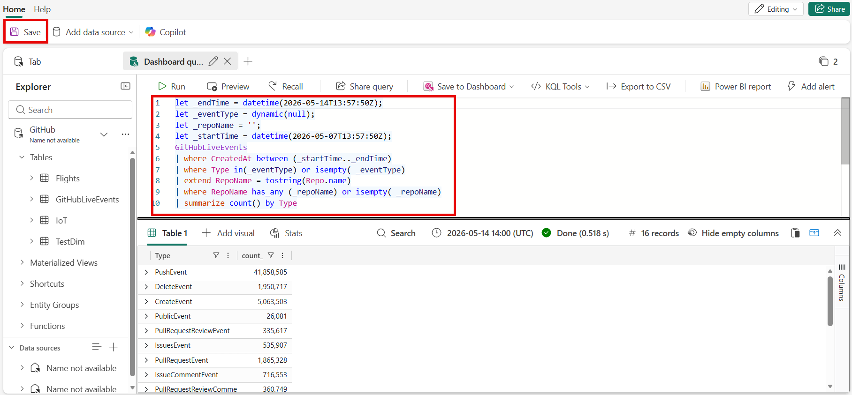Open GitHub database more options menu
The height and width of the screenshot is (395, 852).
tap(125, 134)
